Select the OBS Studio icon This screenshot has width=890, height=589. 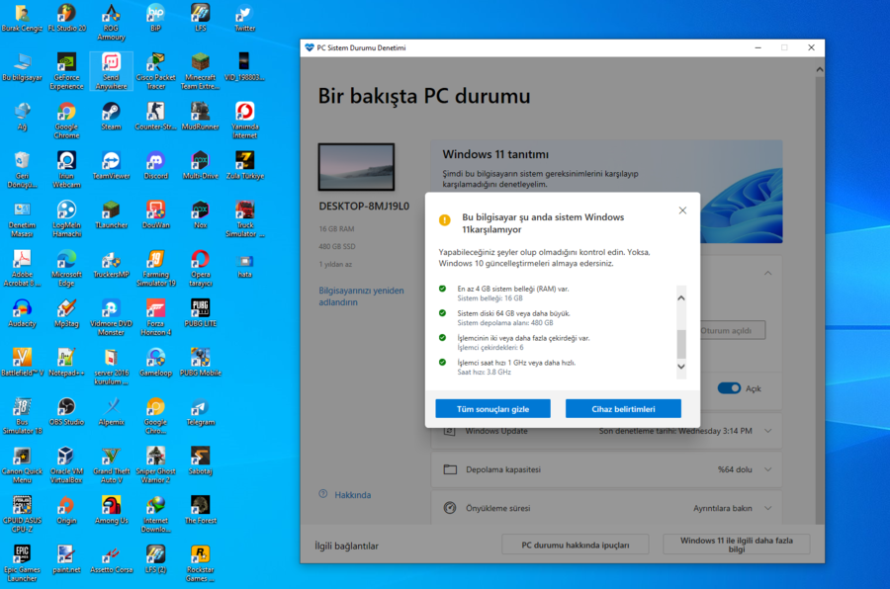(x=66, y=412)
